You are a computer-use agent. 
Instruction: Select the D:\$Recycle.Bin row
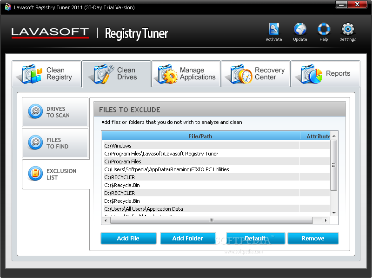click(216, 201)
